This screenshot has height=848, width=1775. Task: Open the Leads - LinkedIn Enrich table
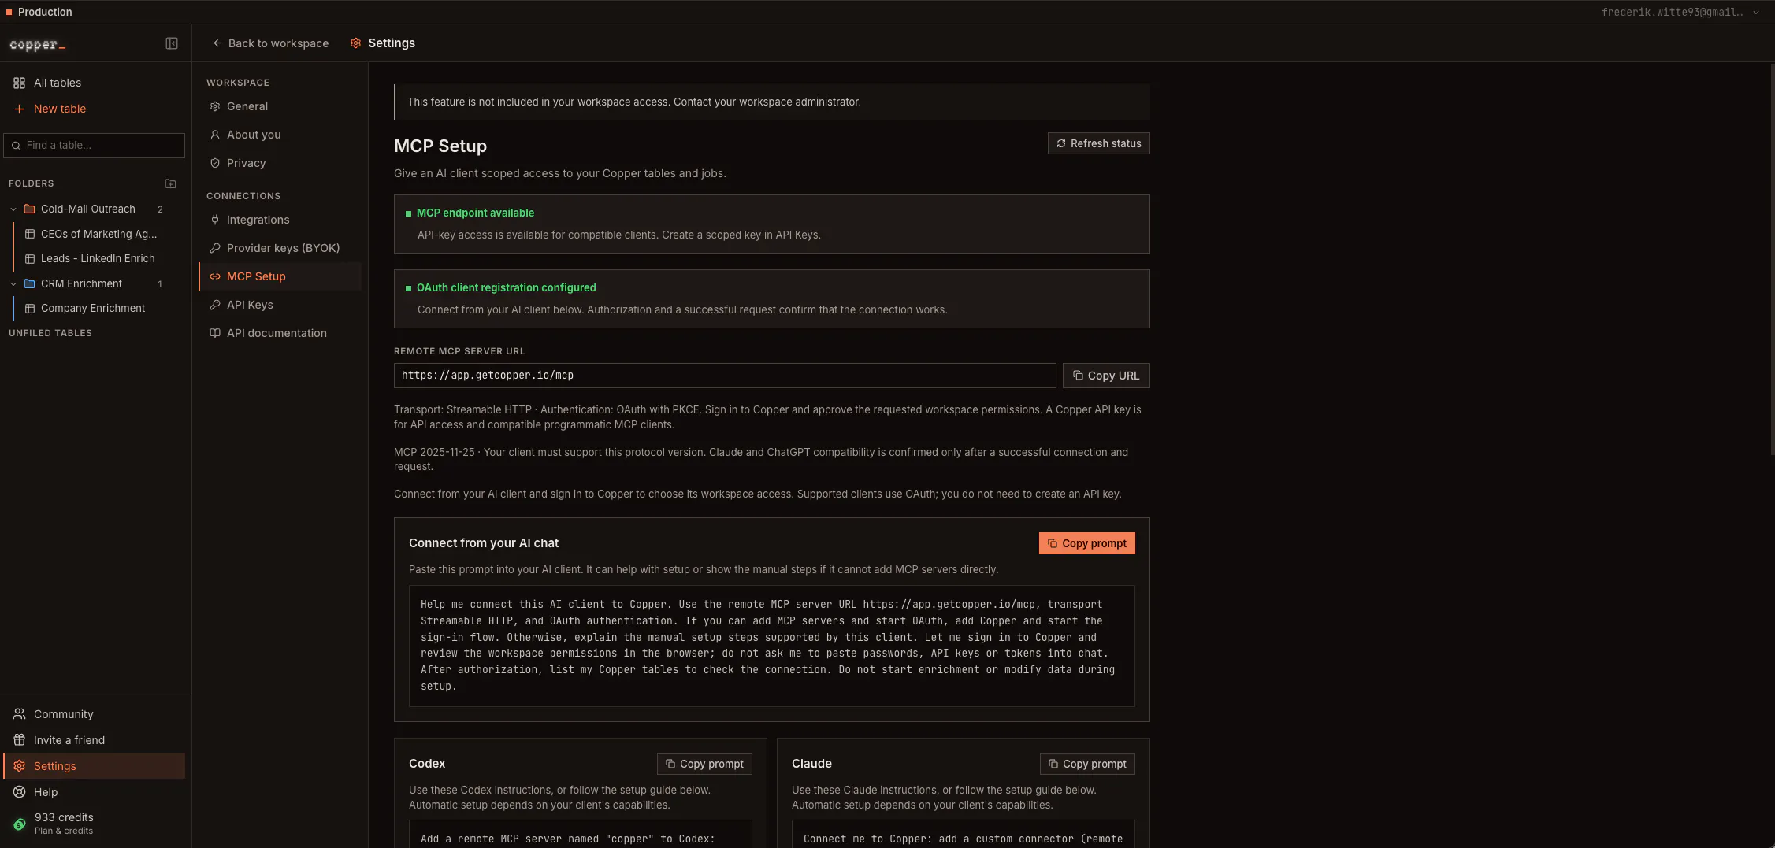98,258
